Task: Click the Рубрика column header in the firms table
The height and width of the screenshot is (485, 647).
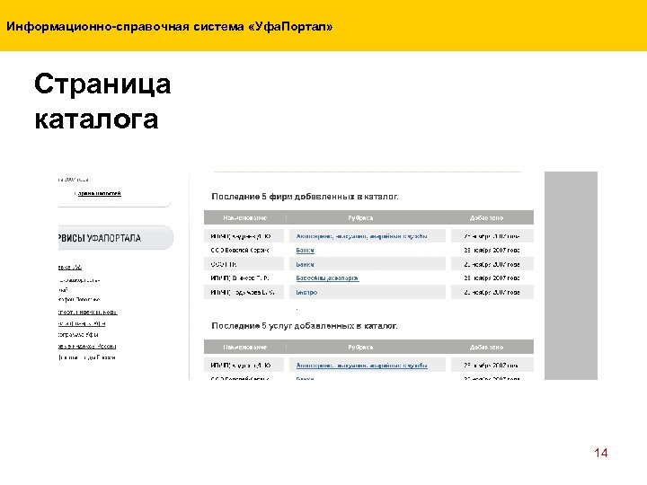Action: pyautogui.click(x=360, y=217)
